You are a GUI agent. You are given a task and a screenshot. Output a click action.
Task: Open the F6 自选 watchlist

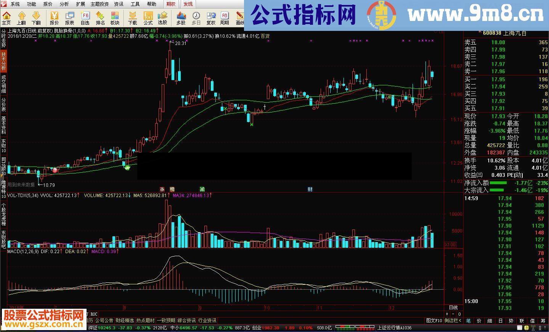(85, 17)
